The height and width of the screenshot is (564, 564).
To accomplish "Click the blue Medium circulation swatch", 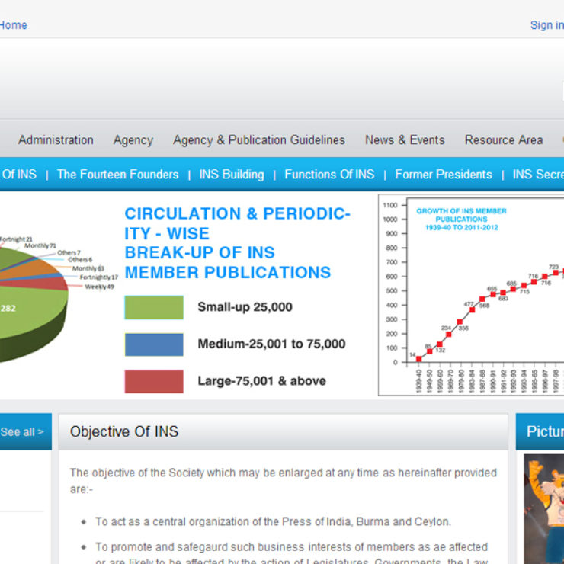I will point(154,344).
